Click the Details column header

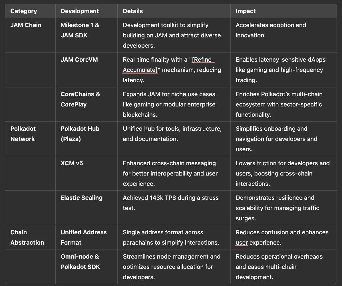133,11
